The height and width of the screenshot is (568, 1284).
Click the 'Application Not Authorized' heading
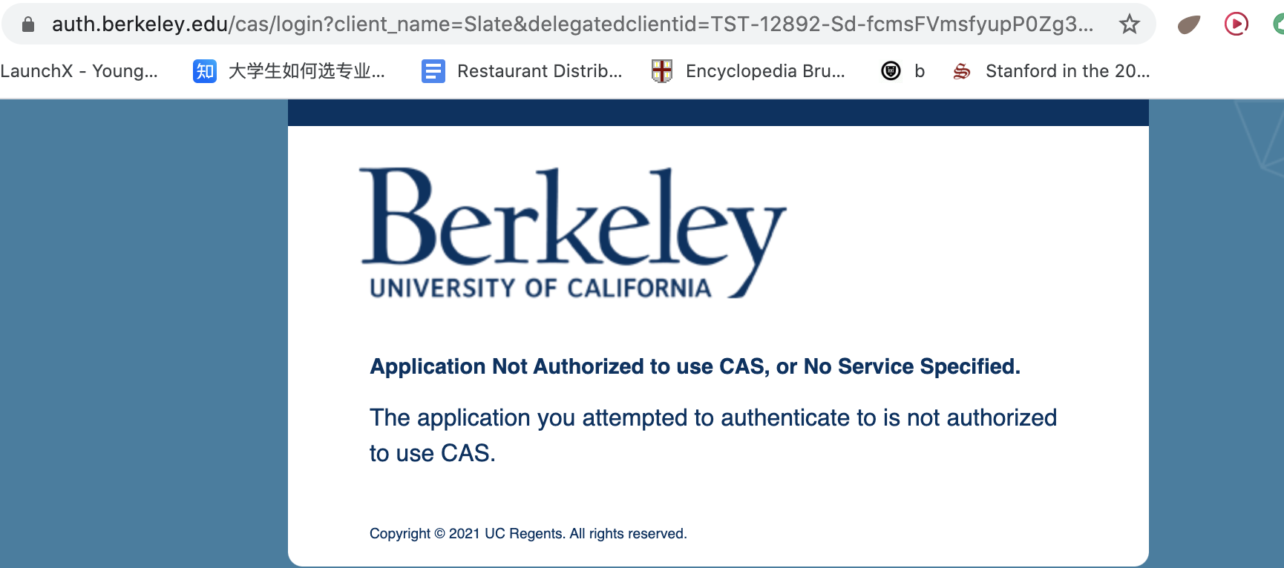pos(695,366)
